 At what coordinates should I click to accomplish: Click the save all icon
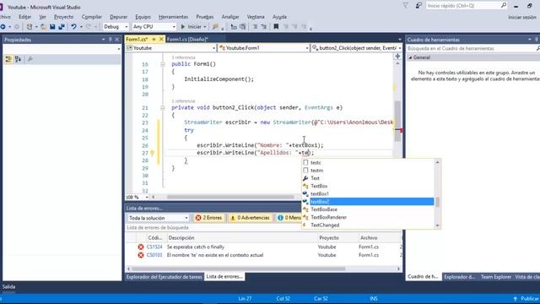(62, 26)
